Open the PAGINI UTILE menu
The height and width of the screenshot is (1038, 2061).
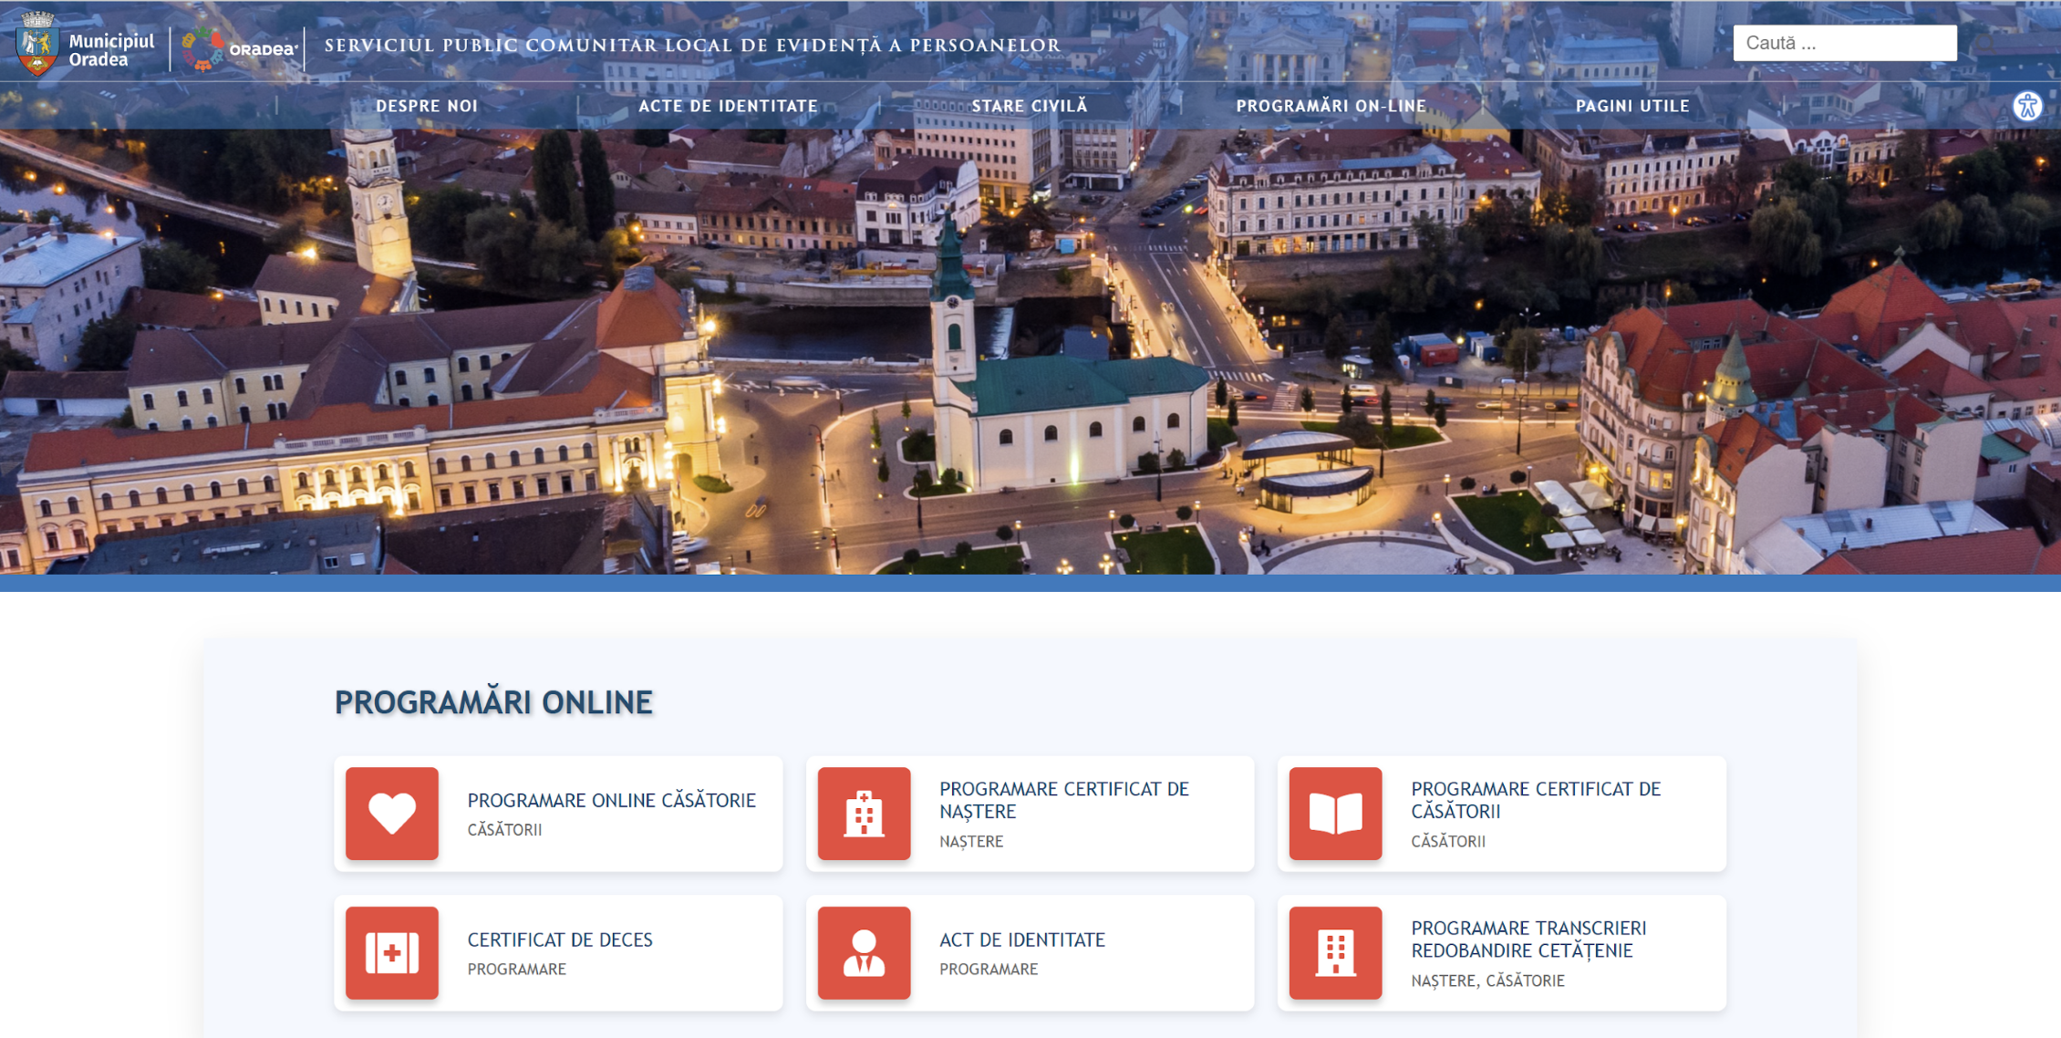1631,105
